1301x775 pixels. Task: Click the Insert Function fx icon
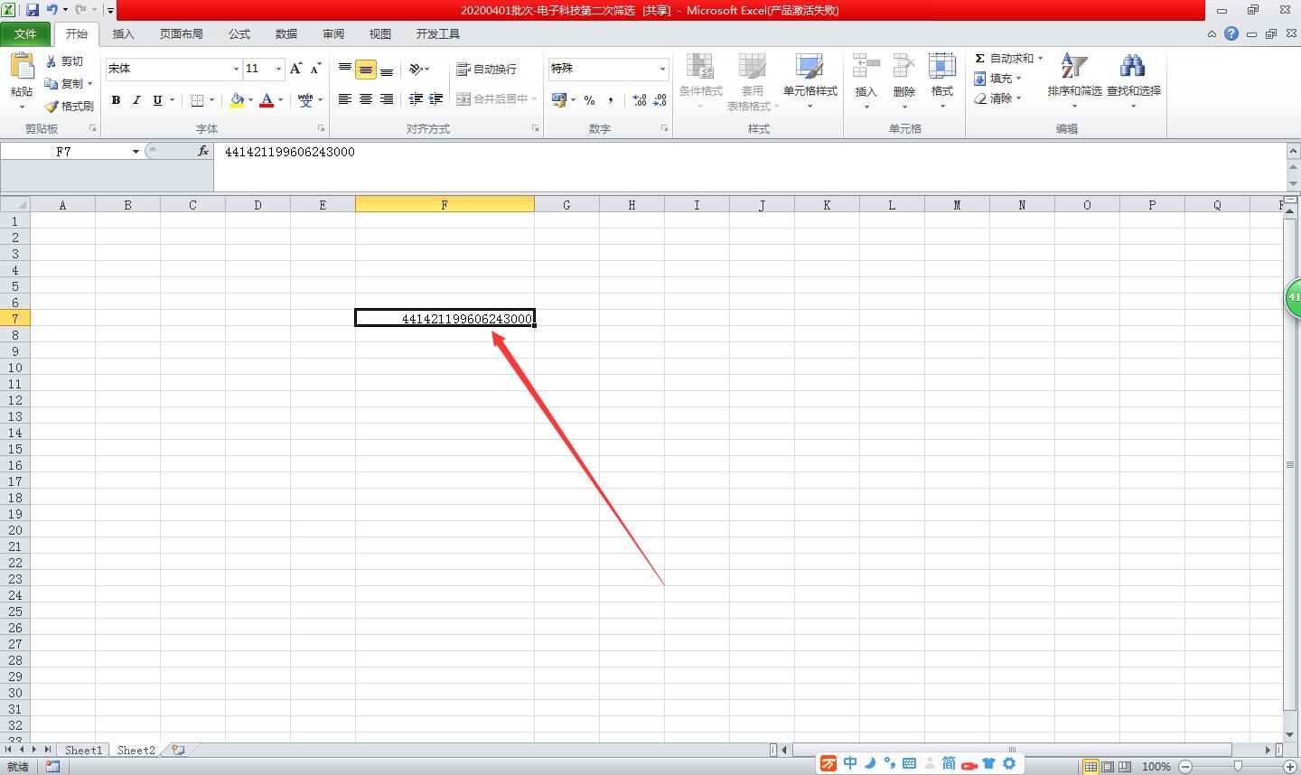pyautogui.click(x=203, y=151)
